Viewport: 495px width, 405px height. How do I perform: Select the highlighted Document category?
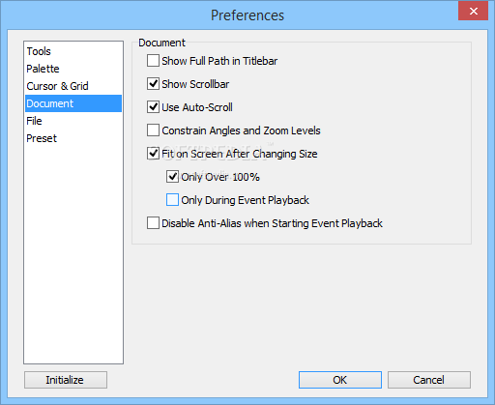point(73,103)
